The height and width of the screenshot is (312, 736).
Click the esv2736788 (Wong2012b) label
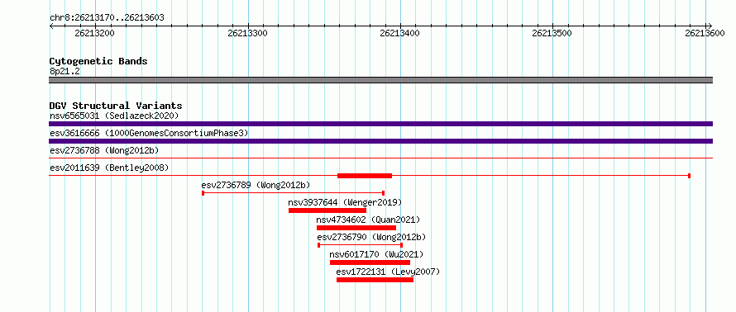[x=104, y=150]
